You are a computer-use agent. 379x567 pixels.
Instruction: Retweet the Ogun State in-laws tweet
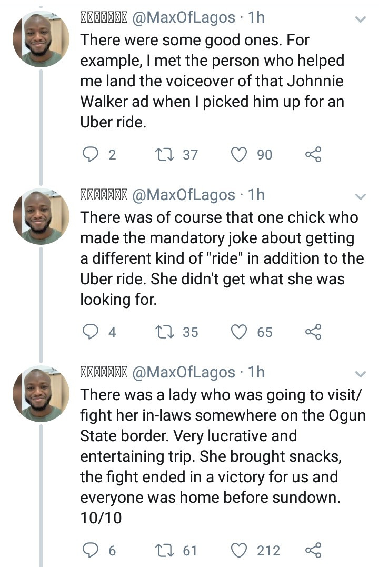tap(162, 551)
